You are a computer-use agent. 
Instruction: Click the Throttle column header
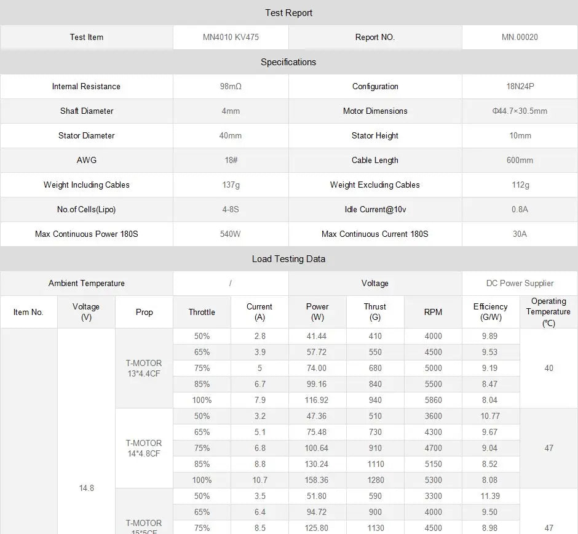pos(202,313)
